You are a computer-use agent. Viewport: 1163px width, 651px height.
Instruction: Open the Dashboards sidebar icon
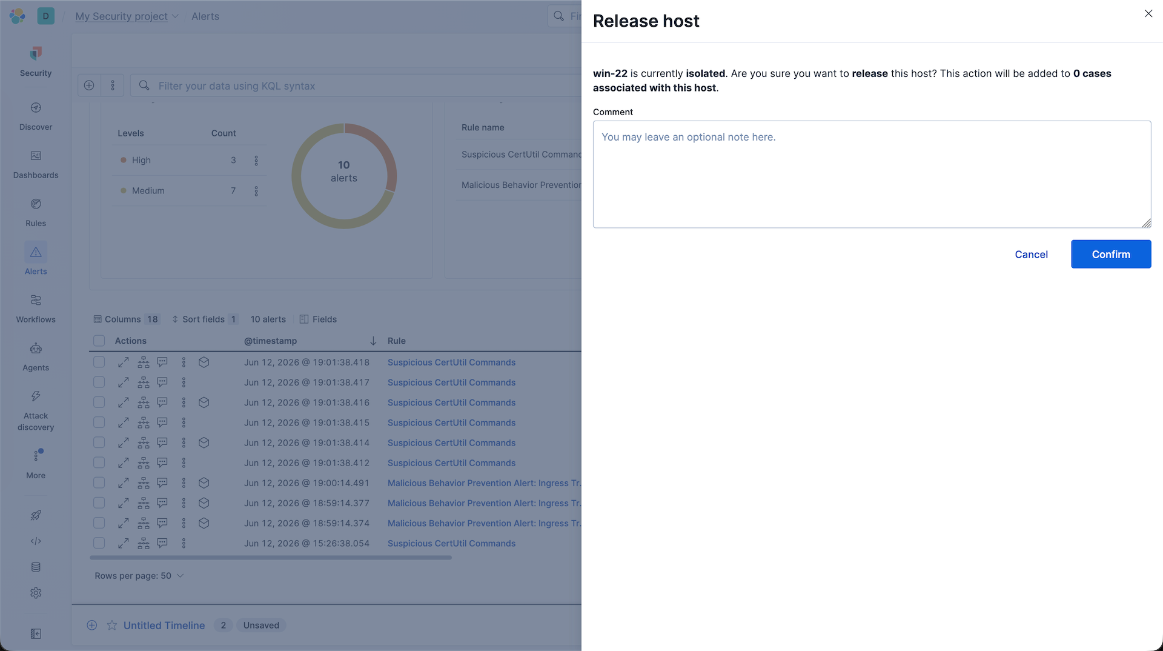coord(36,164)
